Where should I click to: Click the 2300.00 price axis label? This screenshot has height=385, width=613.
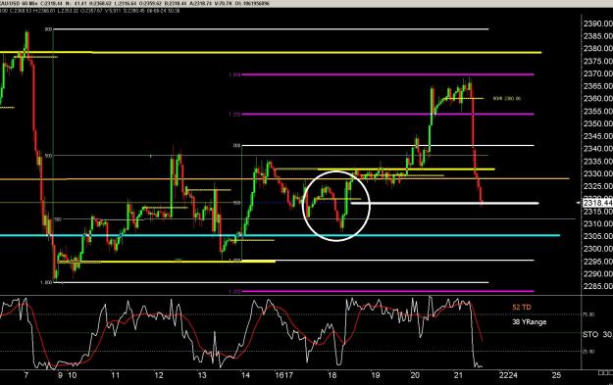click(x=597, y=249)
